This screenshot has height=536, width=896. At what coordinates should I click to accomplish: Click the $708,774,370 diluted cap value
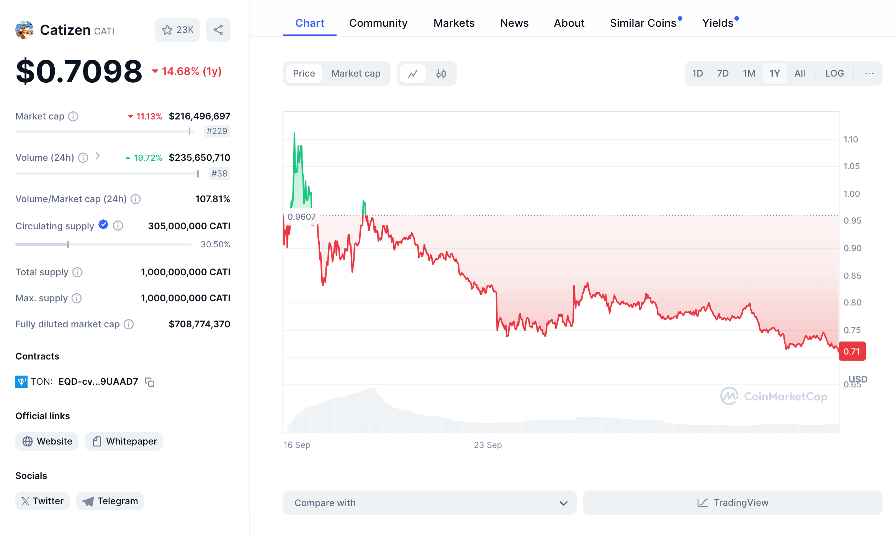point(199,324)
